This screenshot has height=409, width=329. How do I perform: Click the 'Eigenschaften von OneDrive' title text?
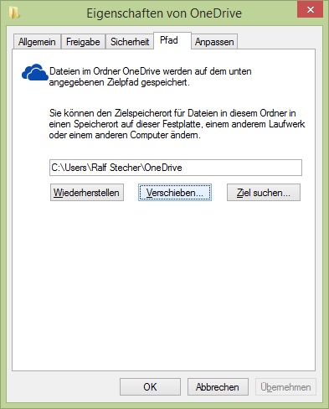click(164, 13)
